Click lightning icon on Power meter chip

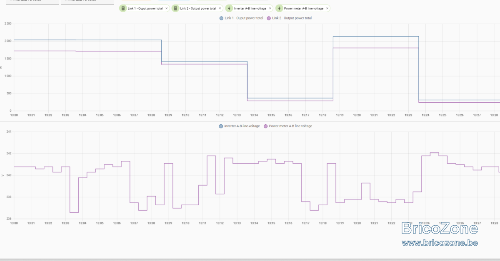279,8
